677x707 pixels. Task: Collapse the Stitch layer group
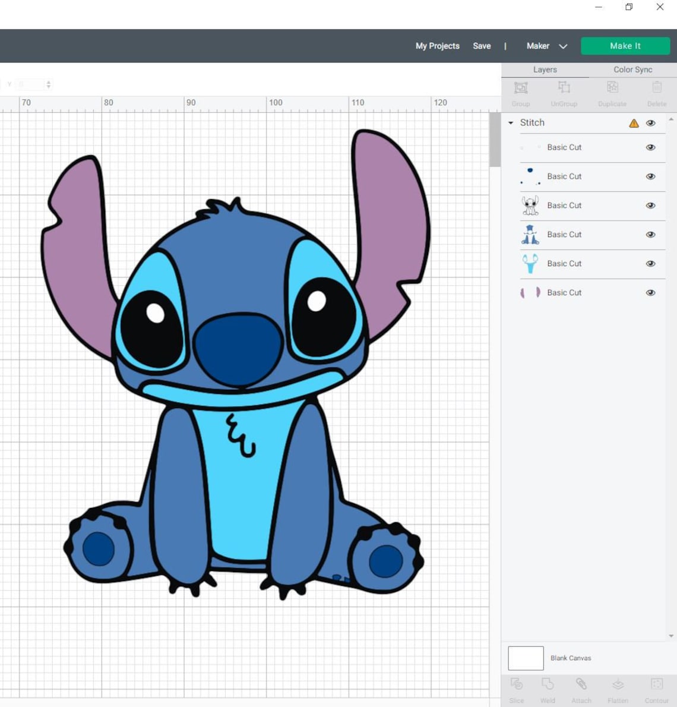pyautogui.click(x=511, y=123)
